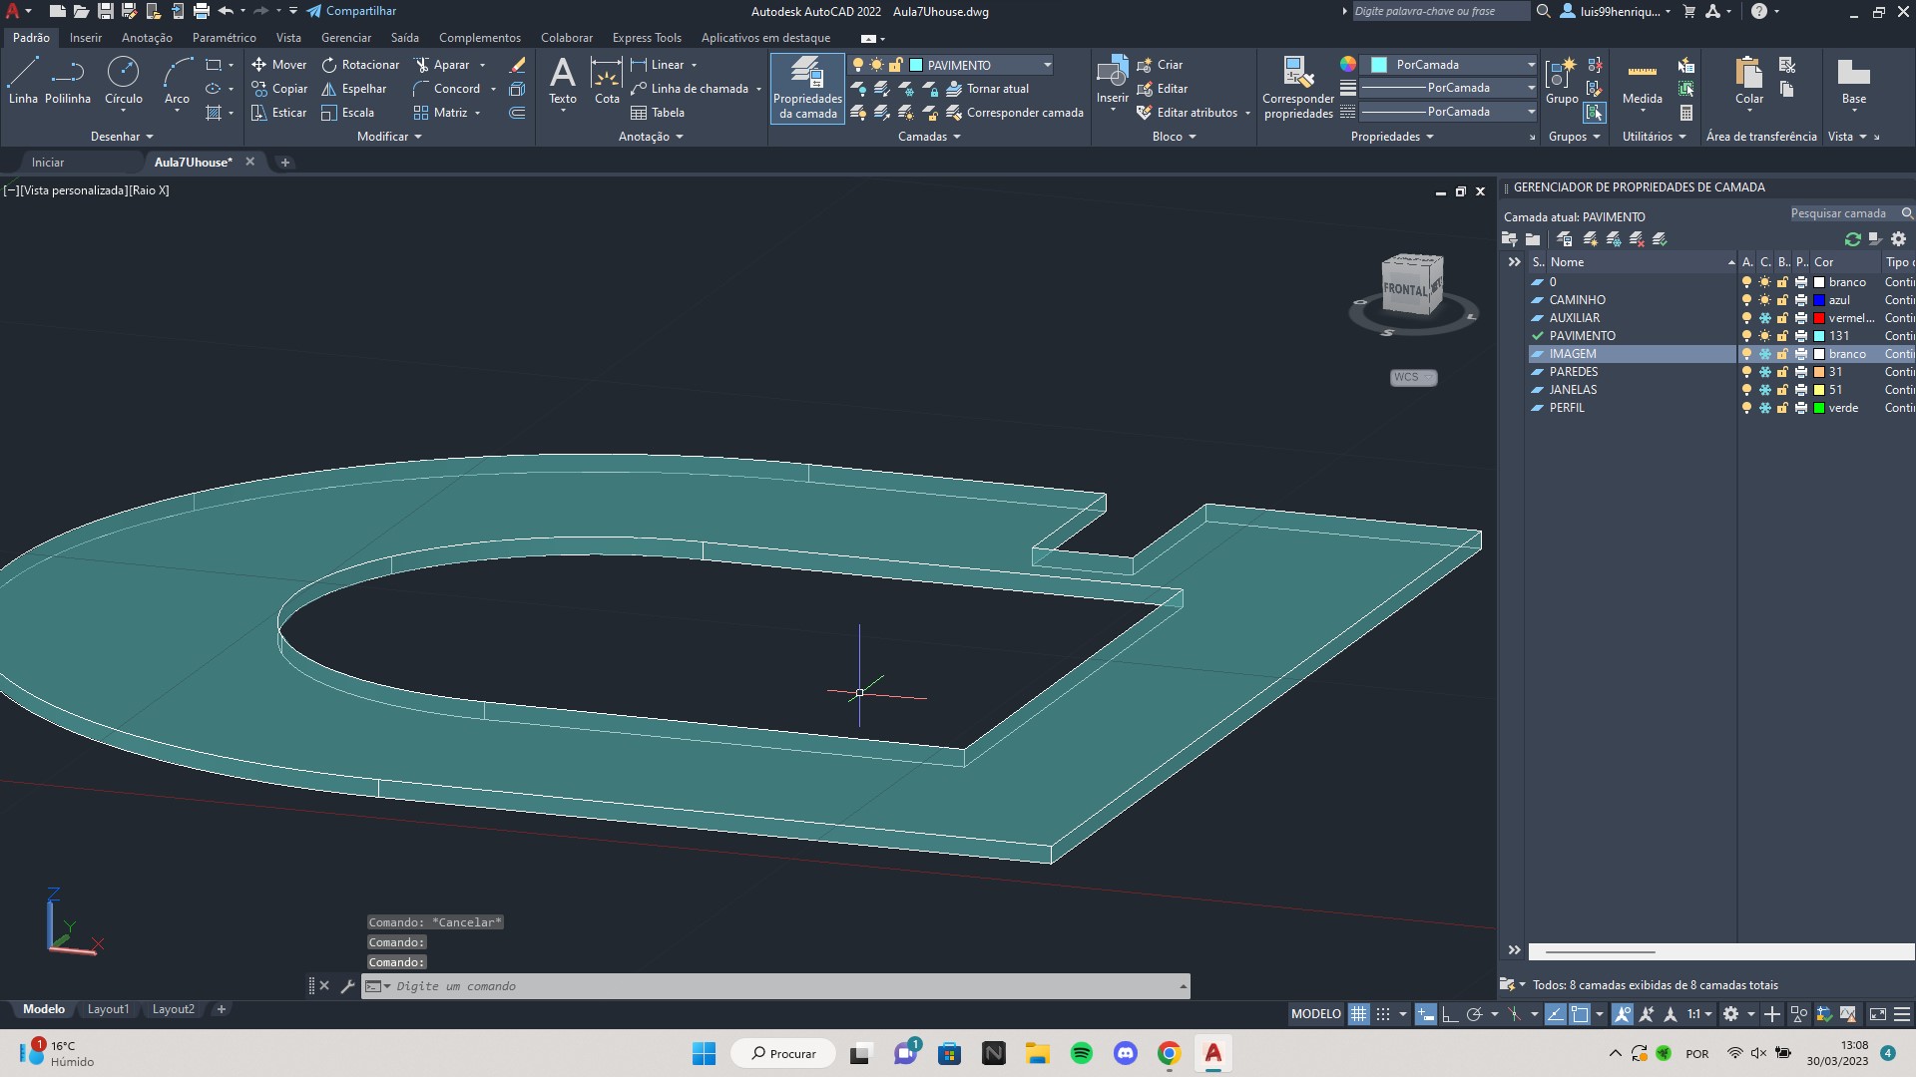Image resolution: width=1916 pixels, height=1077 pixels.
Task: Toggle plot printer icon for JANELAS layer
Action: 1800,390
